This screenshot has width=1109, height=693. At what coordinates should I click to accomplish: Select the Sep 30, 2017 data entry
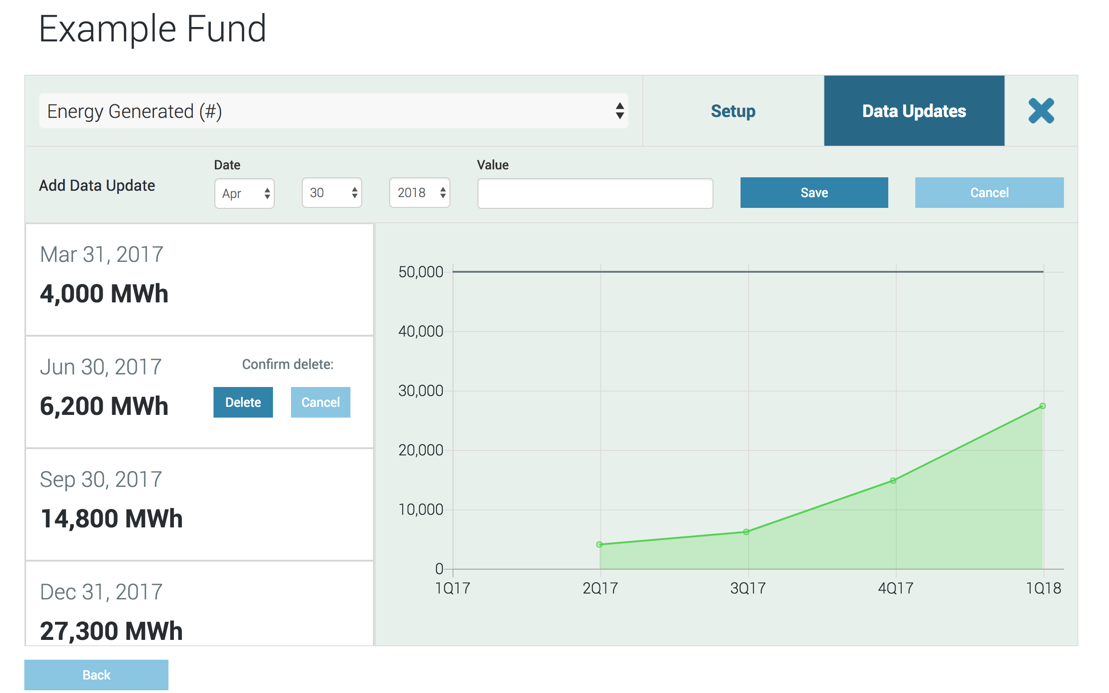199,504
